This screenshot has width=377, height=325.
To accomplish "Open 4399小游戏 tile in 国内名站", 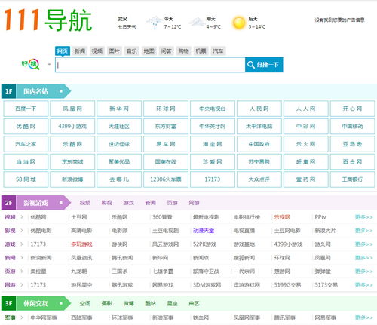I will [x=72, y=126].
